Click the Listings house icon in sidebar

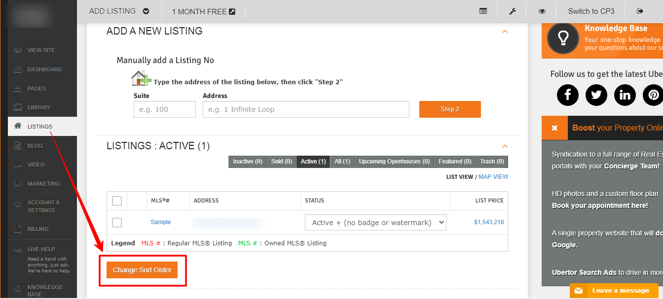pyautogui.click(x=18, y=126)
